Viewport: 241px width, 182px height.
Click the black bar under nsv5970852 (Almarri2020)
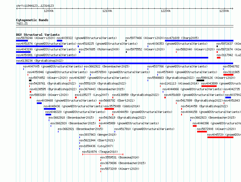click(x=30, y=80)
